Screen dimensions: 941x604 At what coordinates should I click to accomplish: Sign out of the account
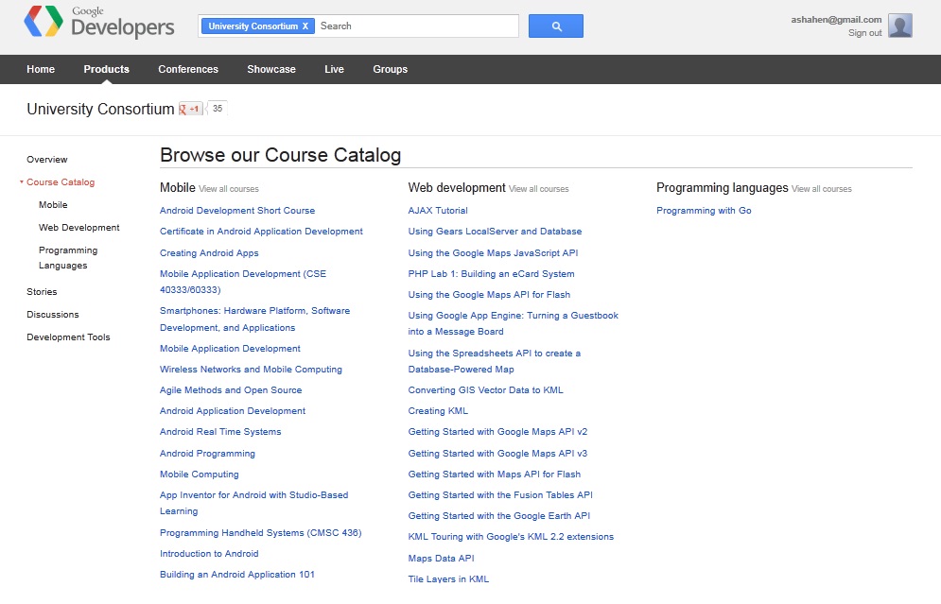pos(864,33)
